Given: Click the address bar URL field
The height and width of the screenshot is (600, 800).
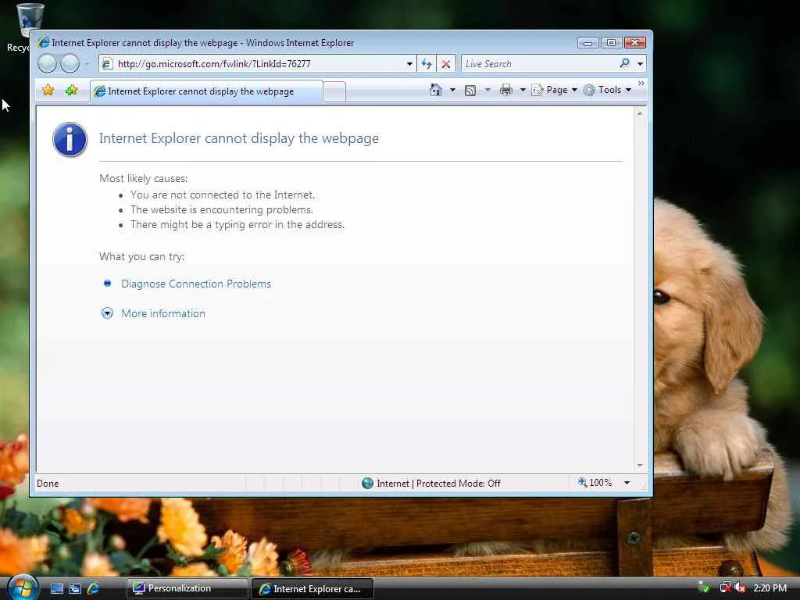Looking at the screenshot, I should tap(258, 64).
